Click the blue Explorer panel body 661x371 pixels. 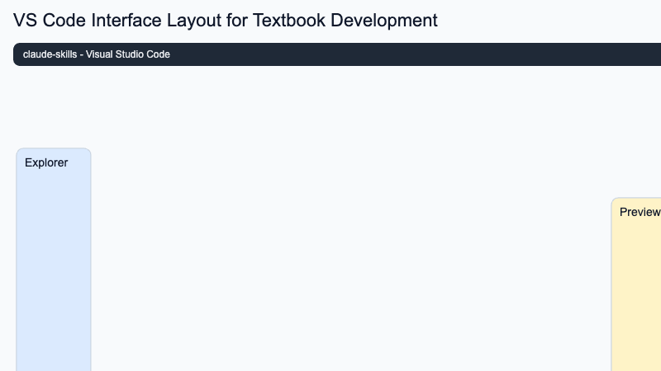pos(54,264)
